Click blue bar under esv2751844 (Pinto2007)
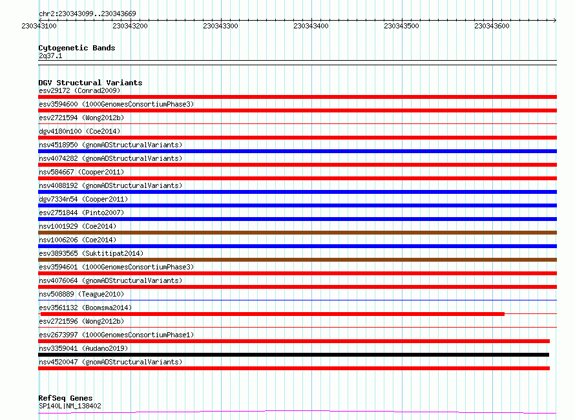 pyautogui.click(x=297, y=219)
